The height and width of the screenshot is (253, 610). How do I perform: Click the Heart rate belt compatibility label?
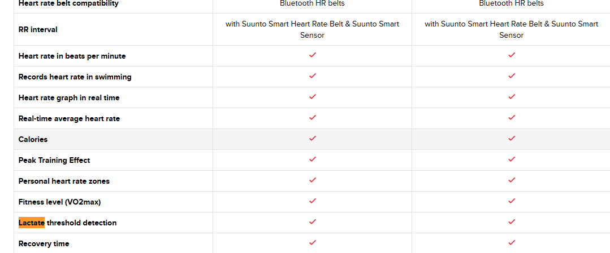68,3
